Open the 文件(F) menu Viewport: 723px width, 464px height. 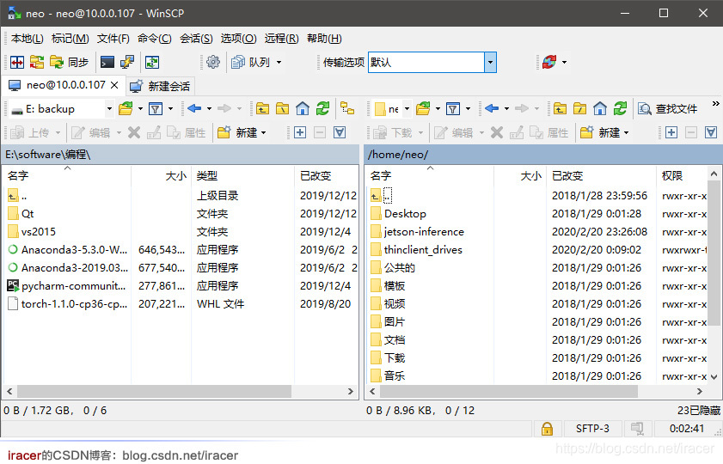coord(113,39)
